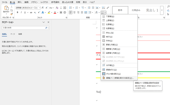Toggle right text alignment
Viewport: 170px width, 105px height.
78,13
